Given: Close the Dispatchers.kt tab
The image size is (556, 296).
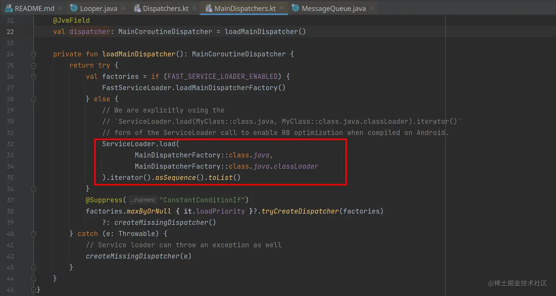Looking at the screenshot, I should (194, 8).
